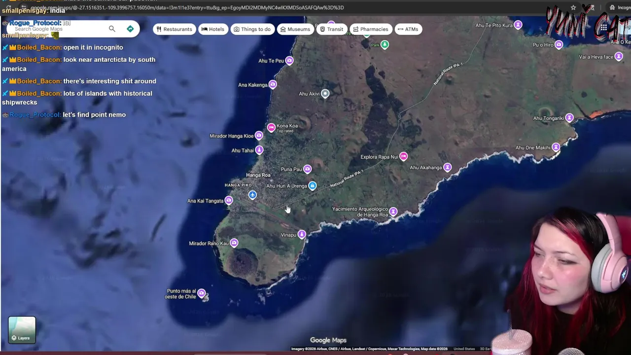Viewport: 631px width, 355px height.
Task: Click Punto más al oeste de Chile marker
Action: click(202, 294)
